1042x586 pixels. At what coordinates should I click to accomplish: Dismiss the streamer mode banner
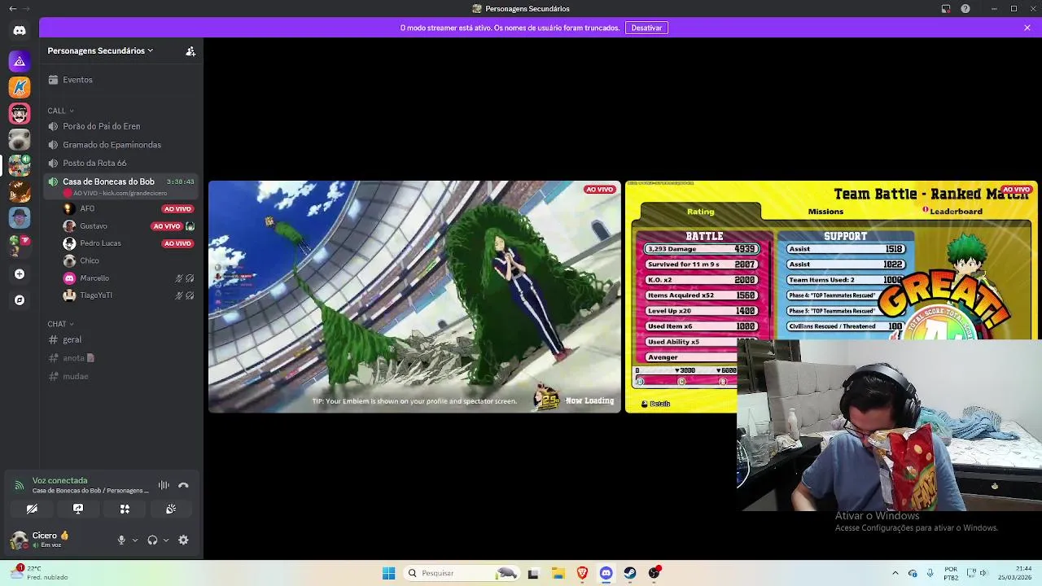1027,28
